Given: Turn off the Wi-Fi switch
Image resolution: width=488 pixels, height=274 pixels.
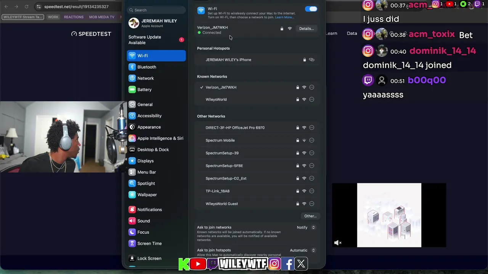Looking at the screenshot, I should 311,9.
